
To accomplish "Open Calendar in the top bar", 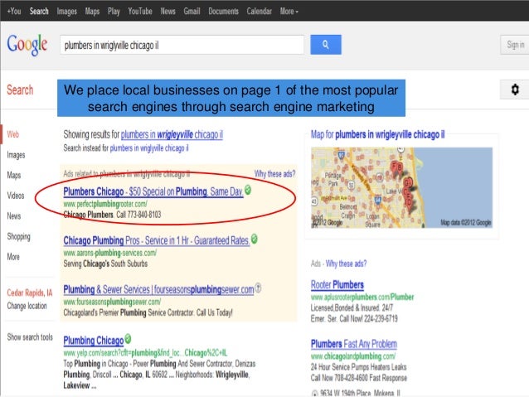I will click(259, 12).
